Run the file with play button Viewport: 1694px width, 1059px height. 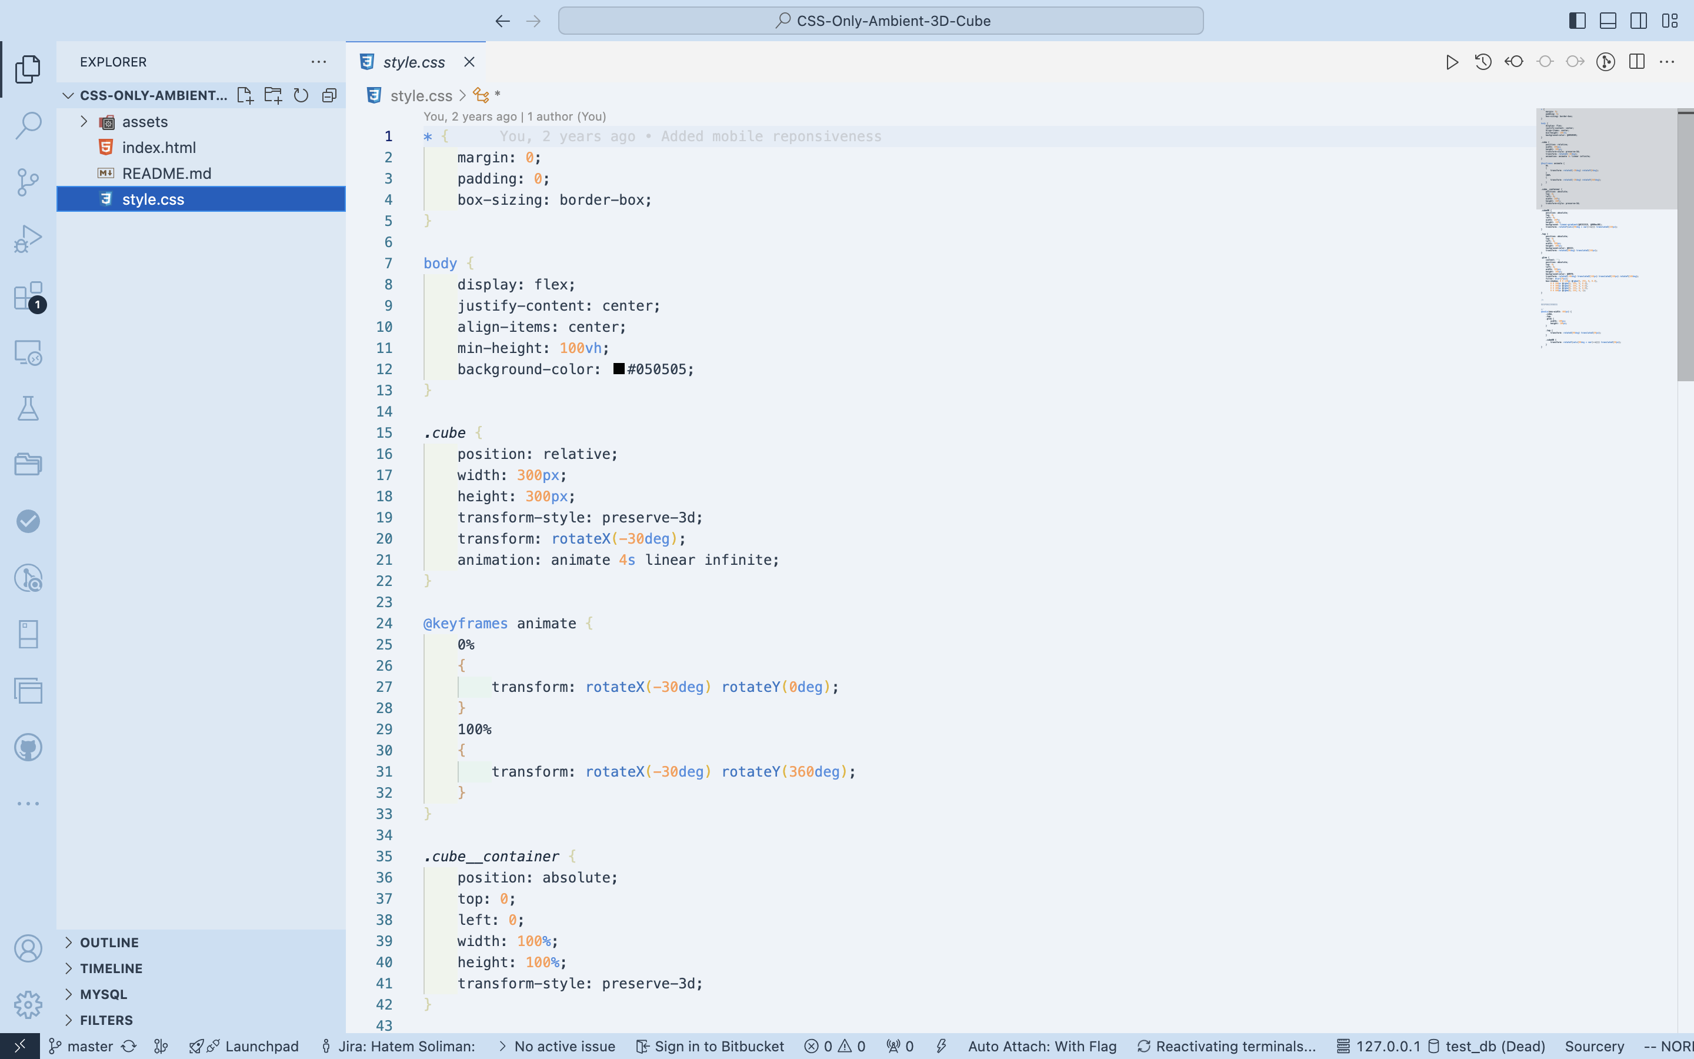click(1452, 62)
